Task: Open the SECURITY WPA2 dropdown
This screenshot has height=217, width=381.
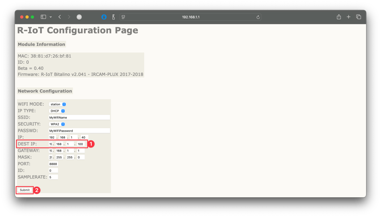Action: pyautogui.click(x=57, y=124)
